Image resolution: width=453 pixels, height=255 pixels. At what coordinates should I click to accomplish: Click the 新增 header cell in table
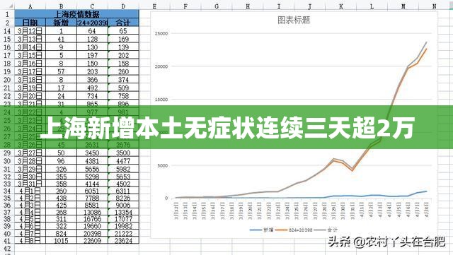(62, 22)
